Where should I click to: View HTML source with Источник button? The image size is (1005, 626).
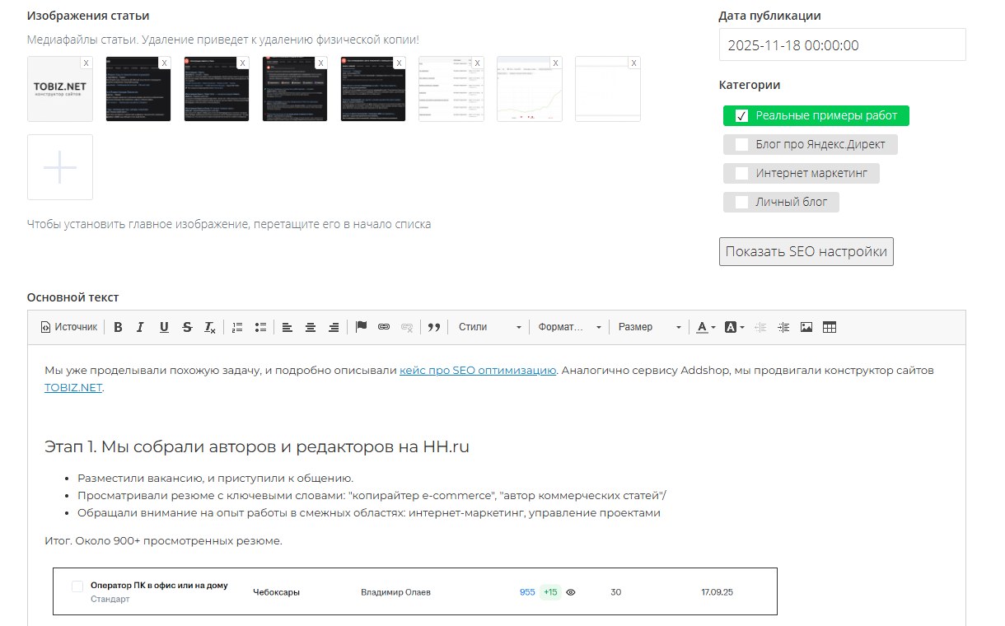point(69,327)
